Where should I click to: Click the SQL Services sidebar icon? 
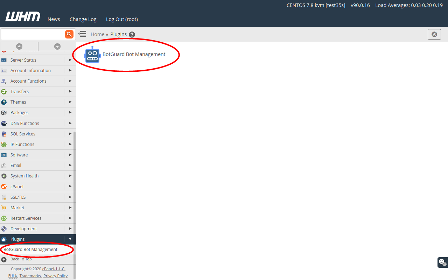pyautogui.click(x=4, y=134)
